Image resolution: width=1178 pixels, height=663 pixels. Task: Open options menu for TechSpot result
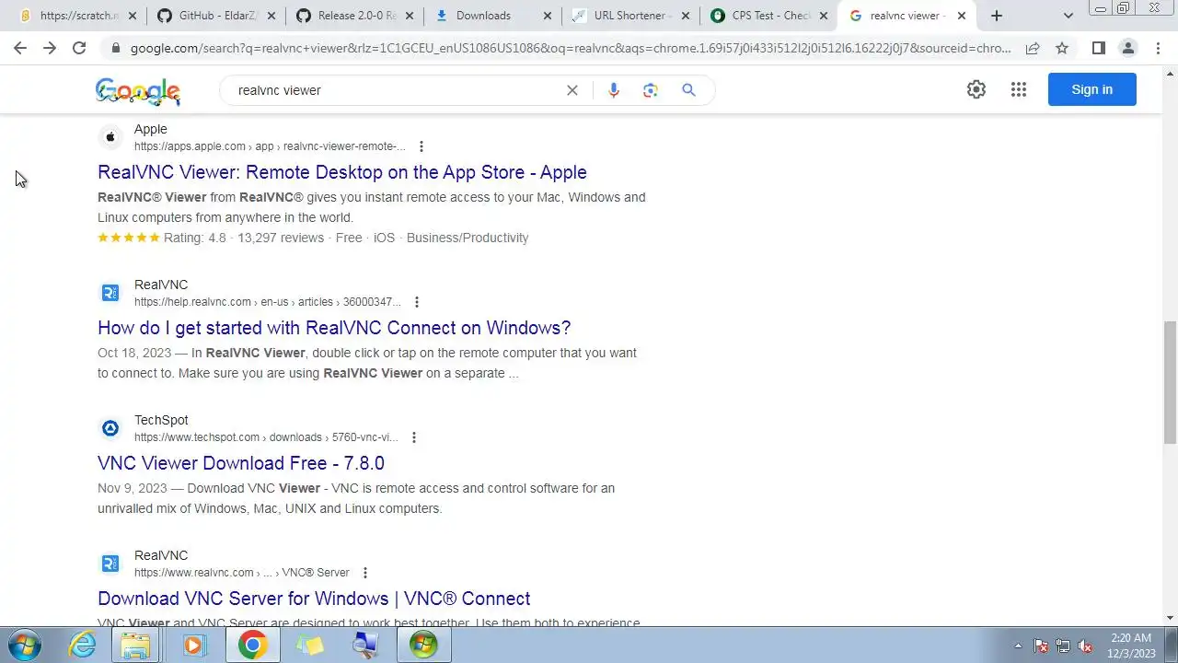point(414,437)
